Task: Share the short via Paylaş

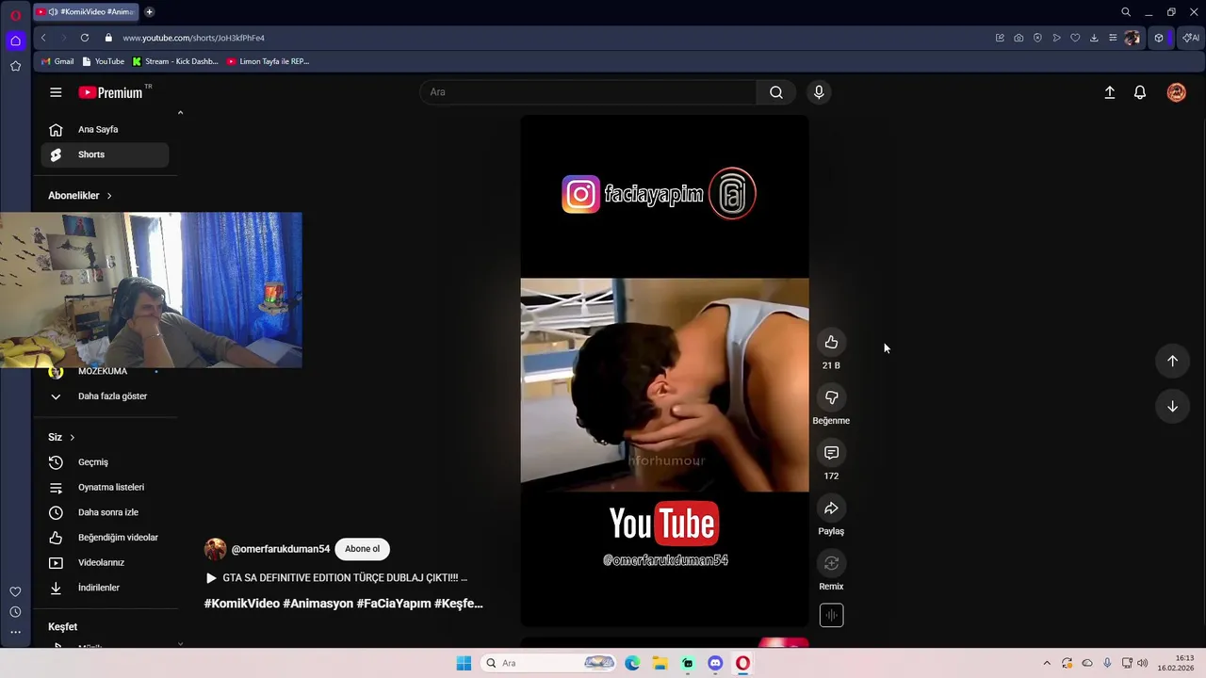Action: tap(831, 508)
